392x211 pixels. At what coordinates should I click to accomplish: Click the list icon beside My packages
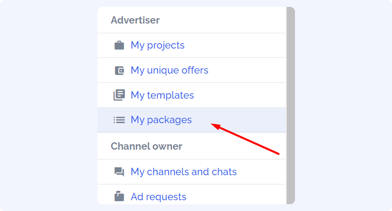(x=119, y=120)
